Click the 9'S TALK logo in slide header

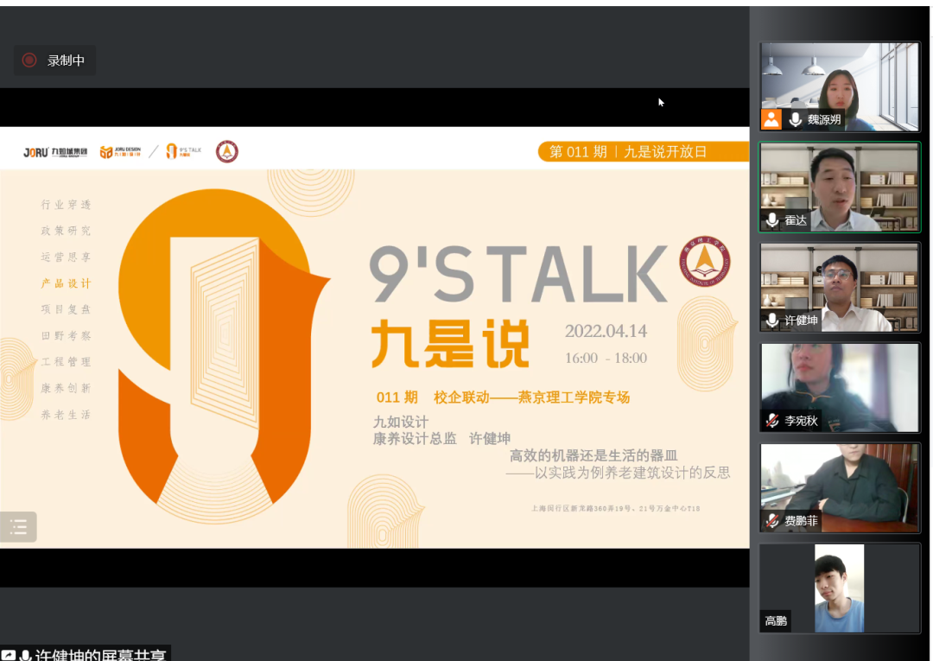click(x=183, y=152)
